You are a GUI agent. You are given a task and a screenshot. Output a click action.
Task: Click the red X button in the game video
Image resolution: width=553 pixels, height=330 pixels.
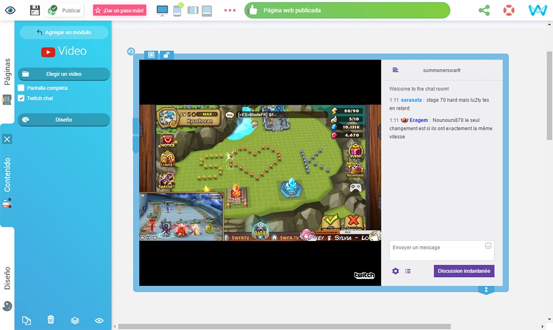coord(353,222)
